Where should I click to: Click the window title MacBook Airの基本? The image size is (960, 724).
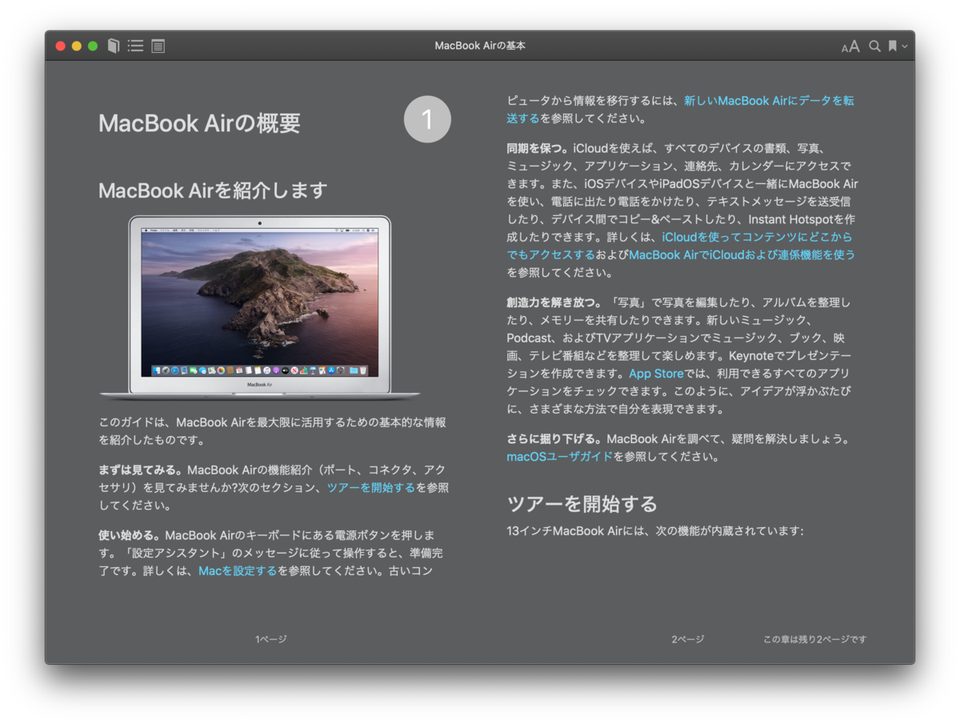pos(480,46)
